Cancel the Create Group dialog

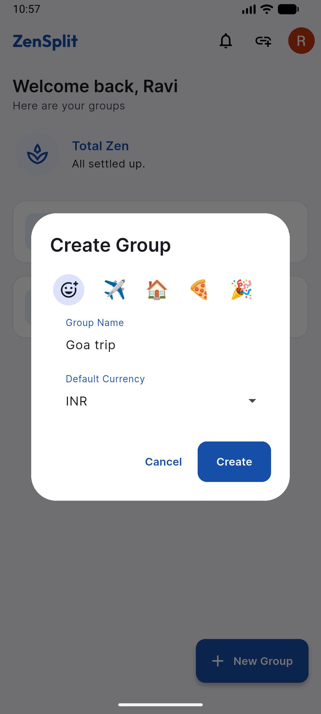tap(163, 462)
